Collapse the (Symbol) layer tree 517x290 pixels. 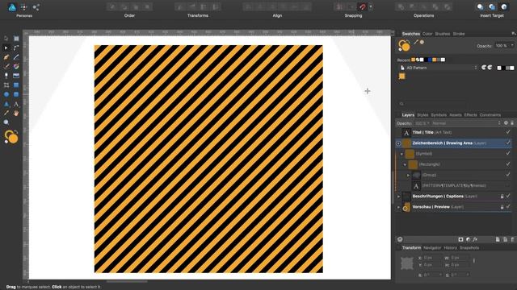click(x=401, y=154)
